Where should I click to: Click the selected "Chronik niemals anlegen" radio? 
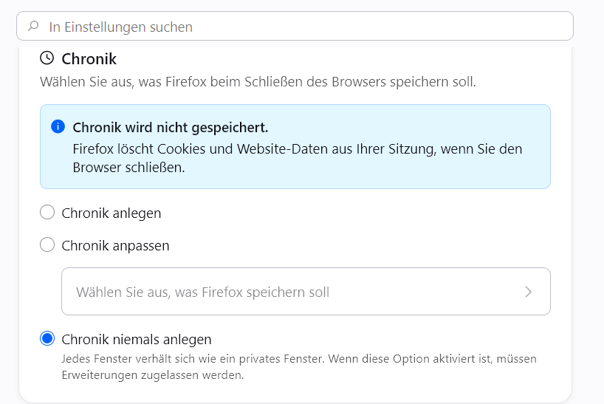coord(47,338)
